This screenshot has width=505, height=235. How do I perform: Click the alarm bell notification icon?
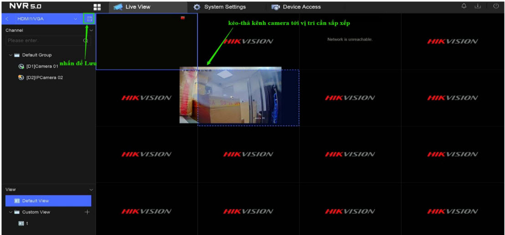[x=464, y=6]
